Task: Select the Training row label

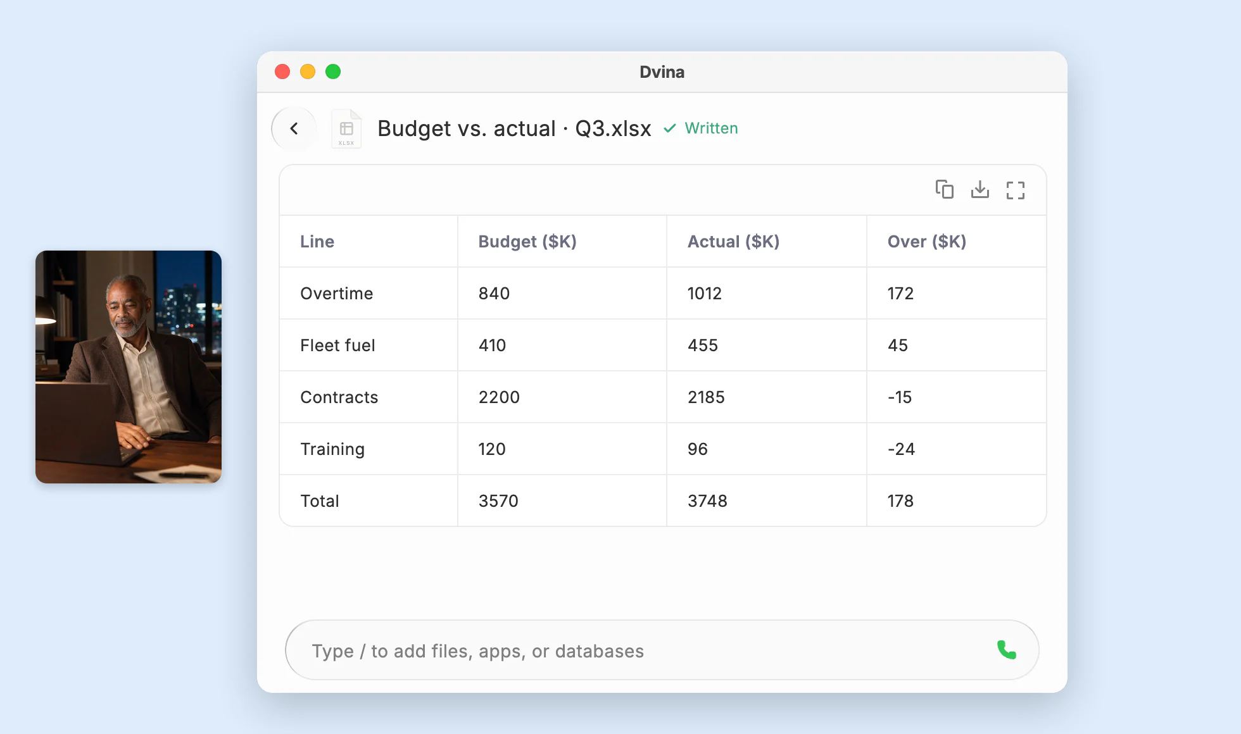Action: coord(332,449)
